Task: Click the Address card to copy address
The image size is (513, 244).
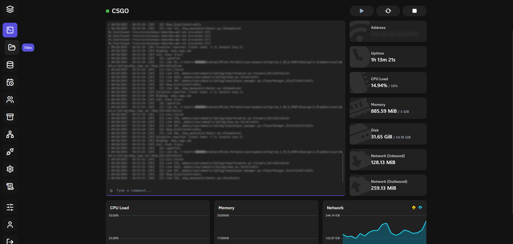Action: click(x=388, y=31)
